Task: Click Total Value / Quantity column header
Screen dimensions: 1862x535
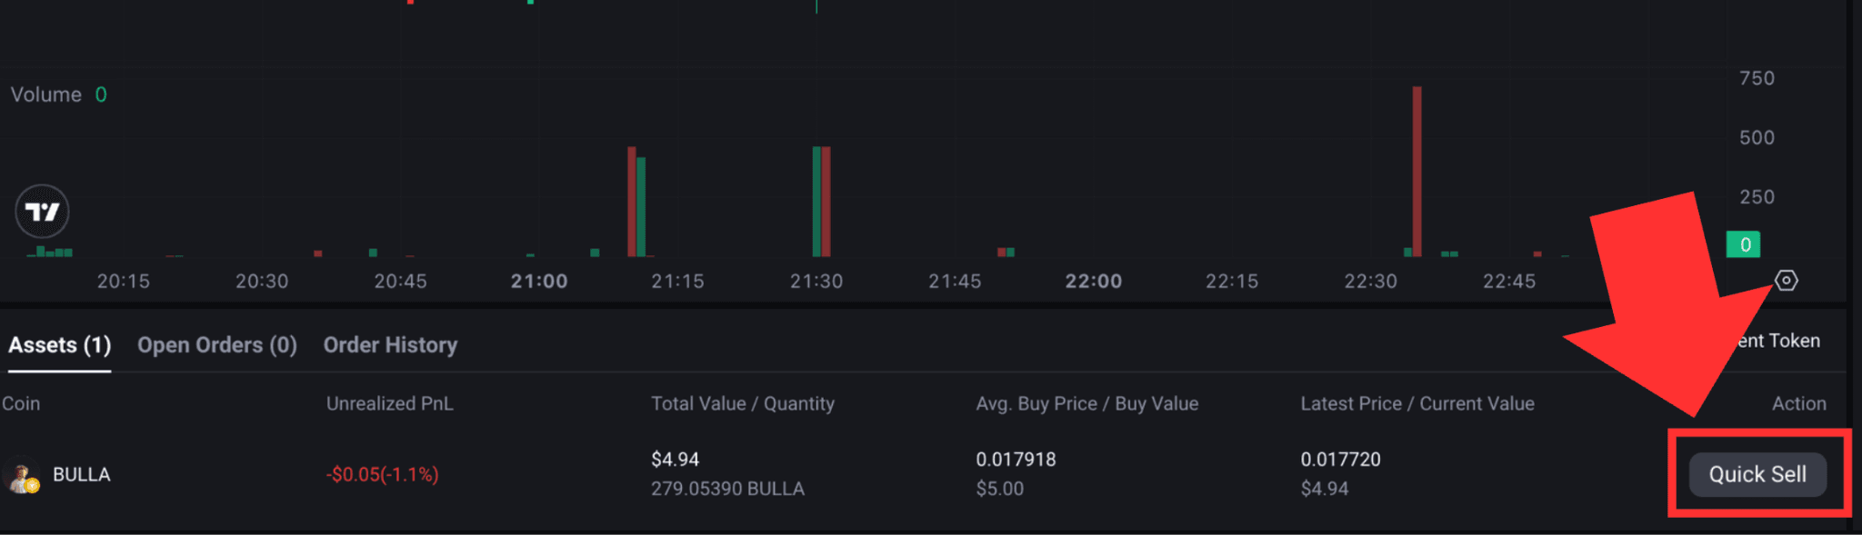Action: (743, 403)
